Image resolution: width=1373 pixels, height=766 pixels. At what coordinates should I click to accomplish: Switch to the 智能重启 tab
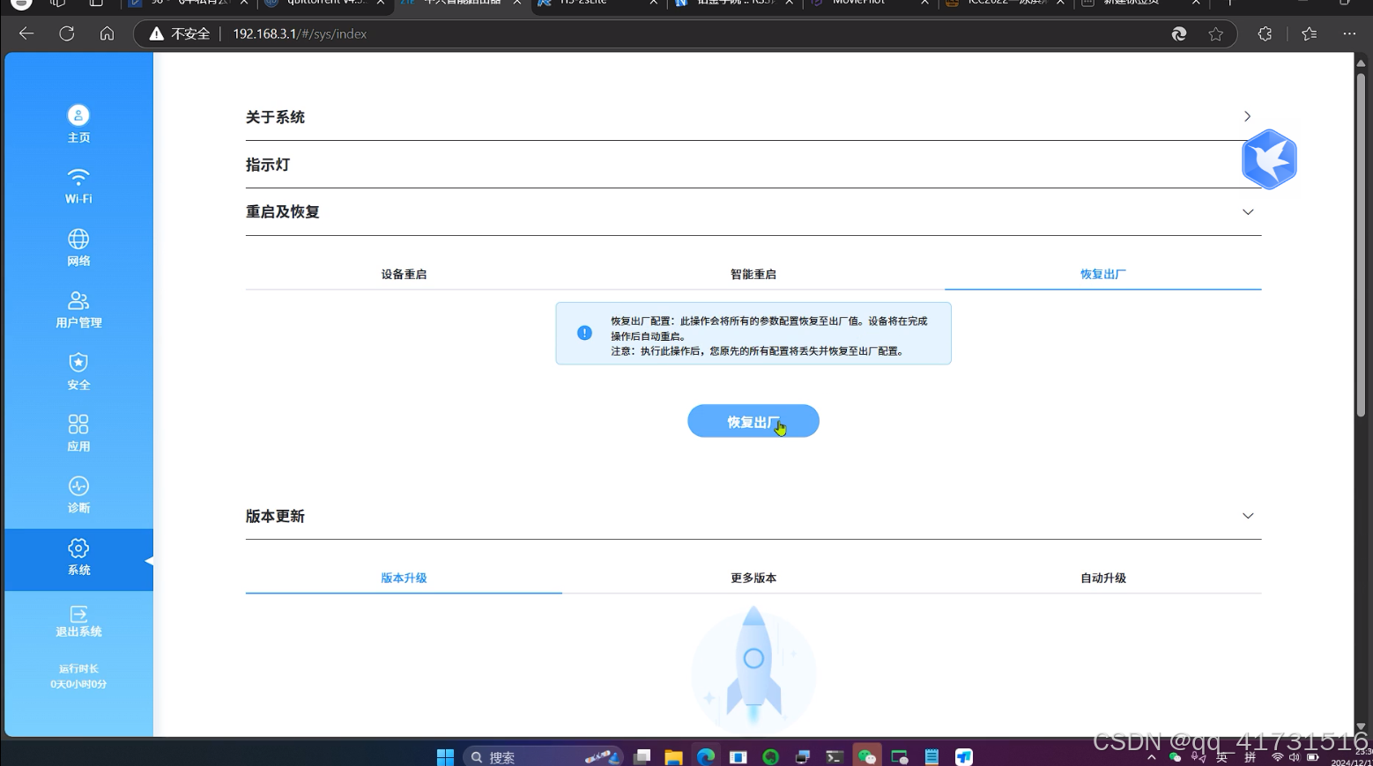click(753, 274)
